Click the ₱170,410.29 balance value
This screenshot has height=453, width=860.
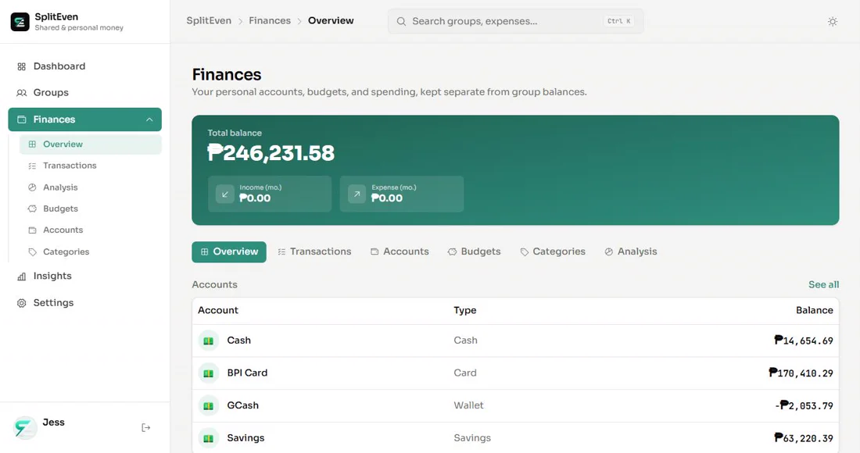[801, 373]
